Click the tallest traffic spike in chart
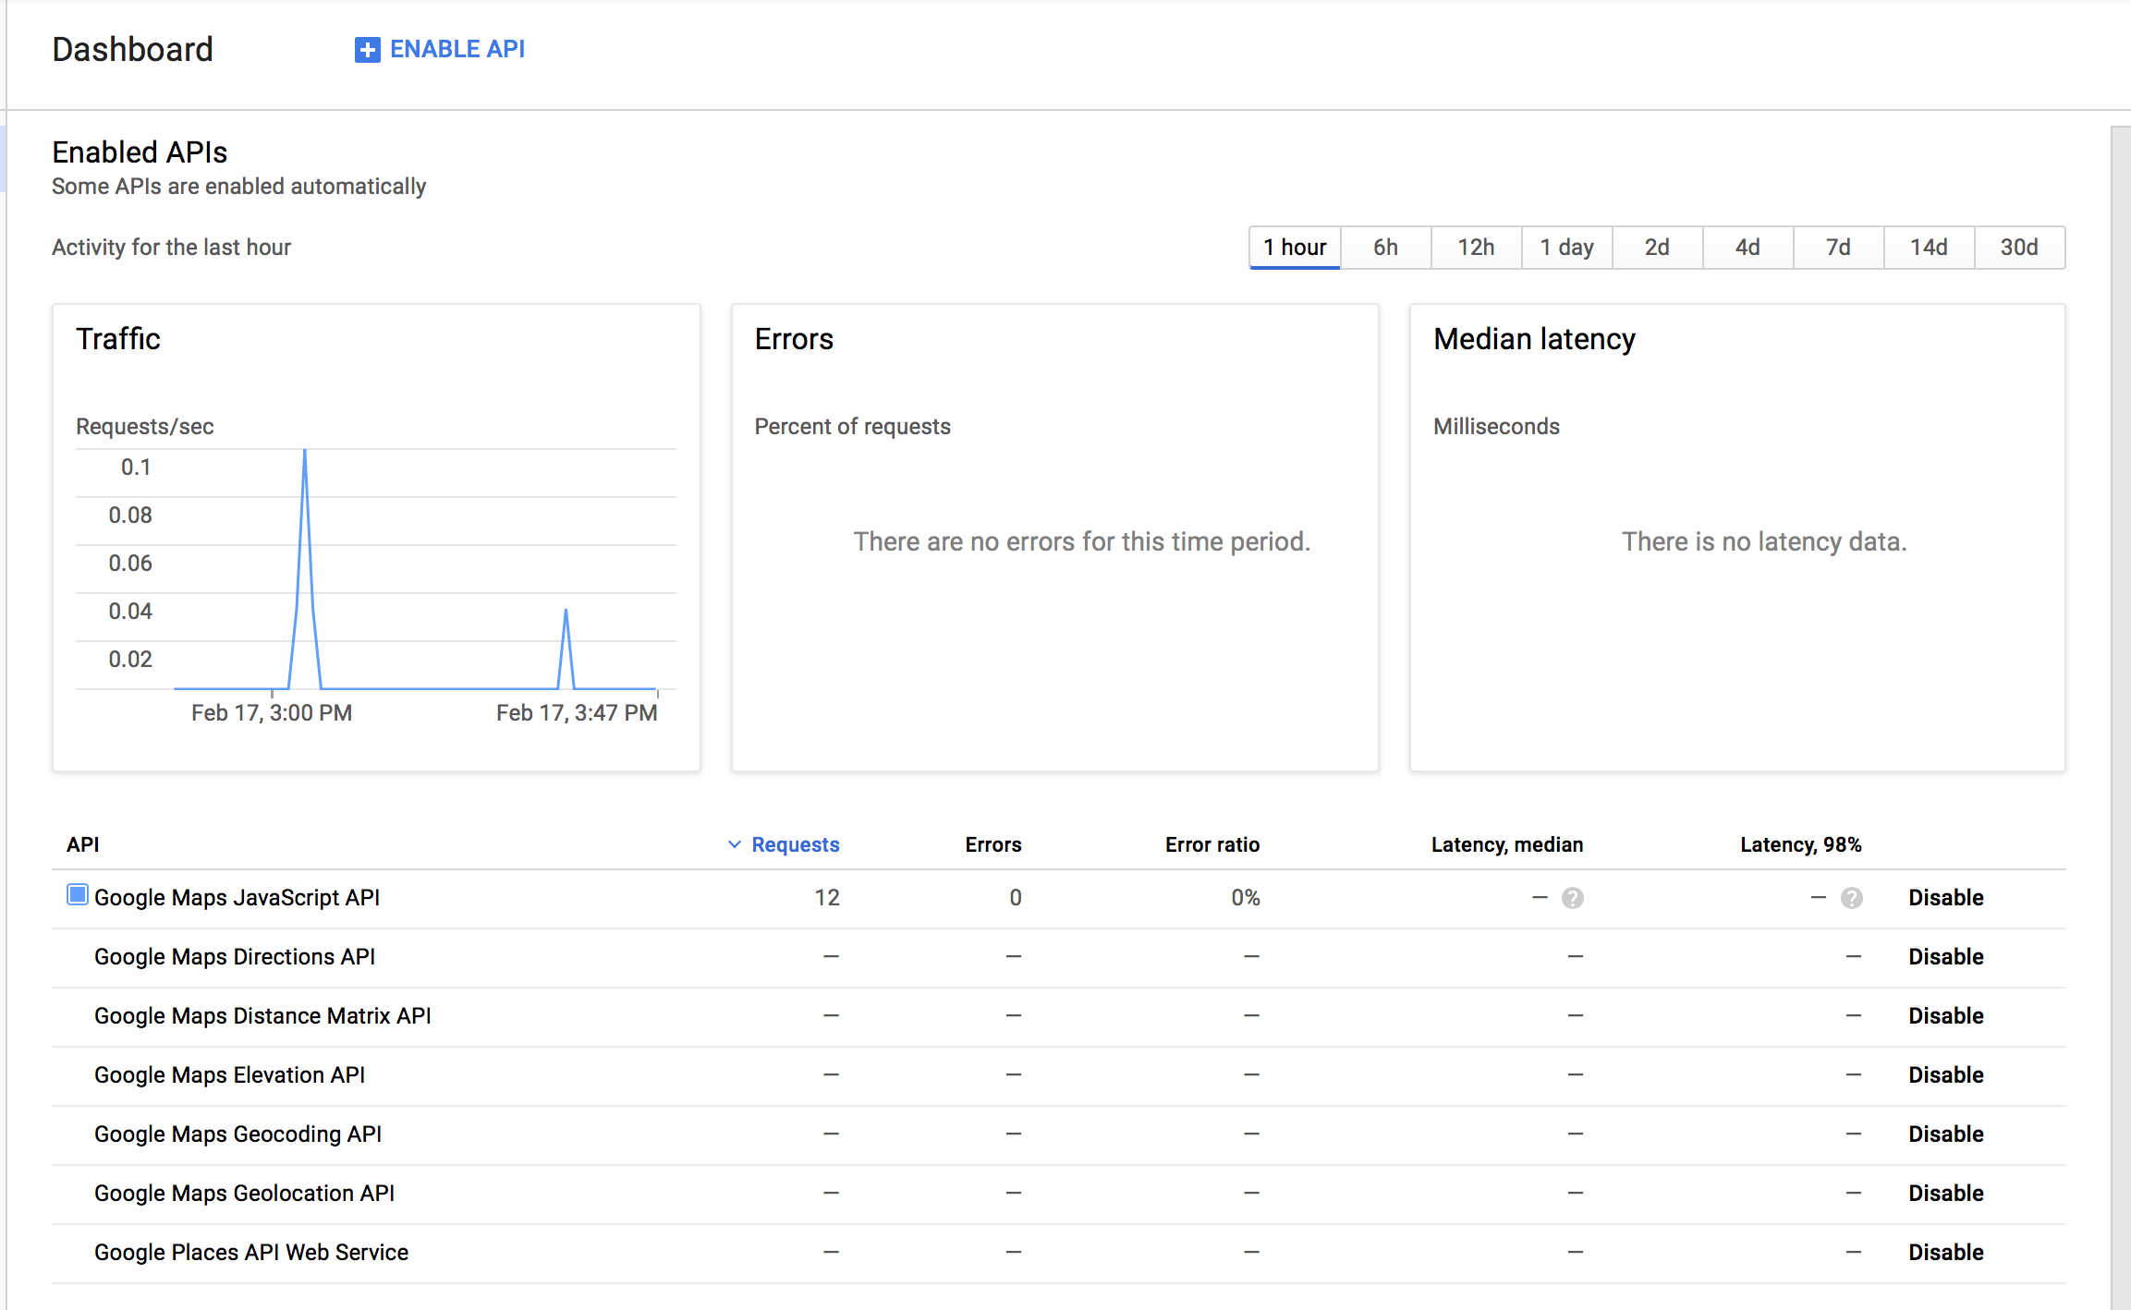Screen dimensions: 2131x1310 pos(305,455)
